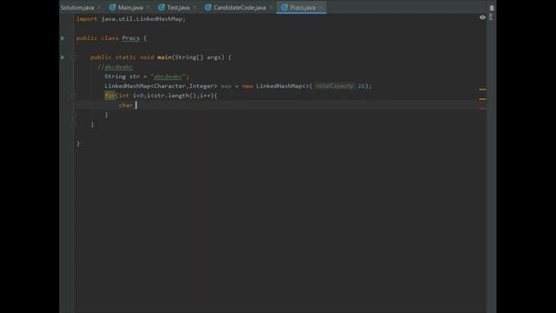Click the Pracs.java tab file icon

[284, 8]
